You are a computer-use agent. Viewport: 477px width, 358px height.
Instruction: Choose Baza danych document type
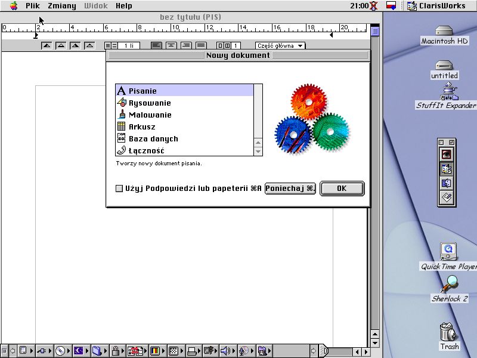184,138
